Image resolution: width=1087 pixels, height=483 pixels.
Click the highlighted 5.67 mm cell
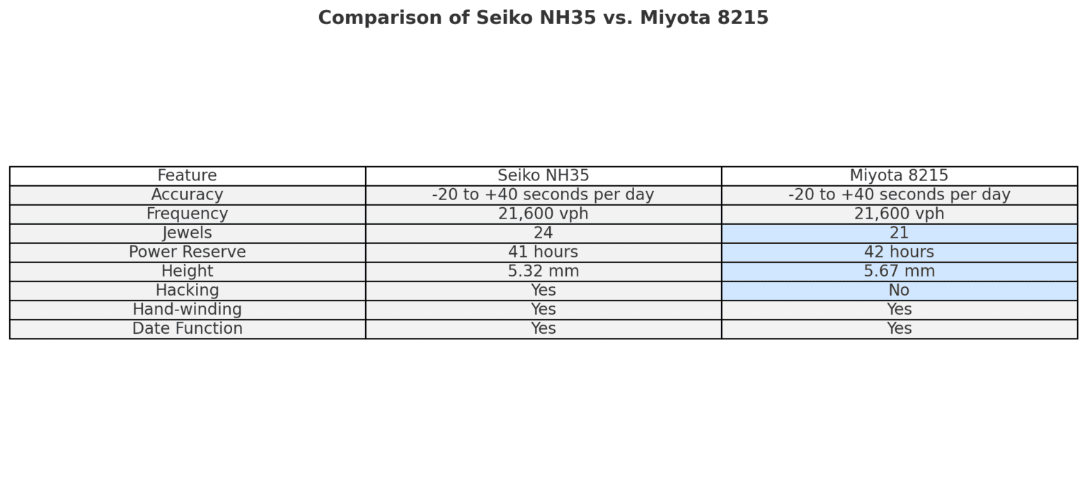(899, 271)
